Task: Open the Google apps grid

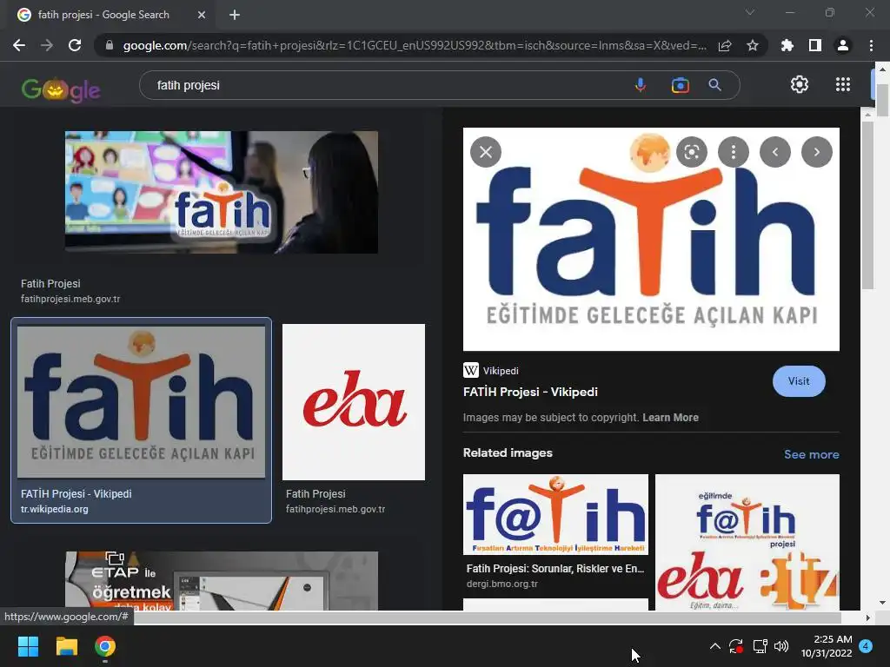Action: coord(843,84)
